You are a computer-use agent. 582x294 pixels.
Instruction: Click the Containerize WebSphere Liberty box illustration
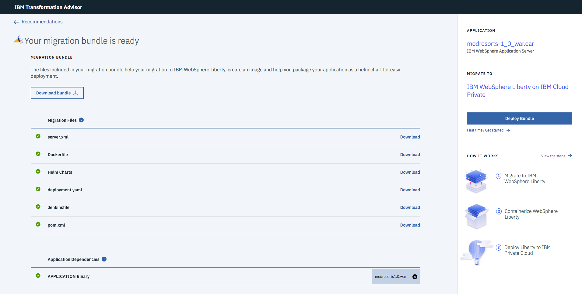[476, 216]
